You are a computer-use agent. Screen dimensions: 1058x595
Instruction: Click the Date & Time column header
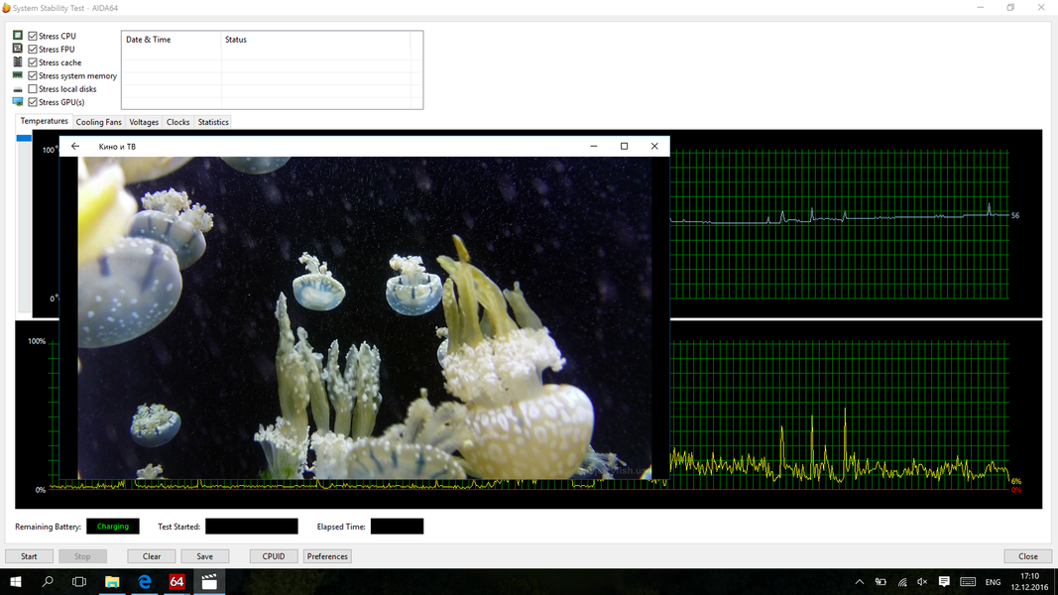[149, 40]
